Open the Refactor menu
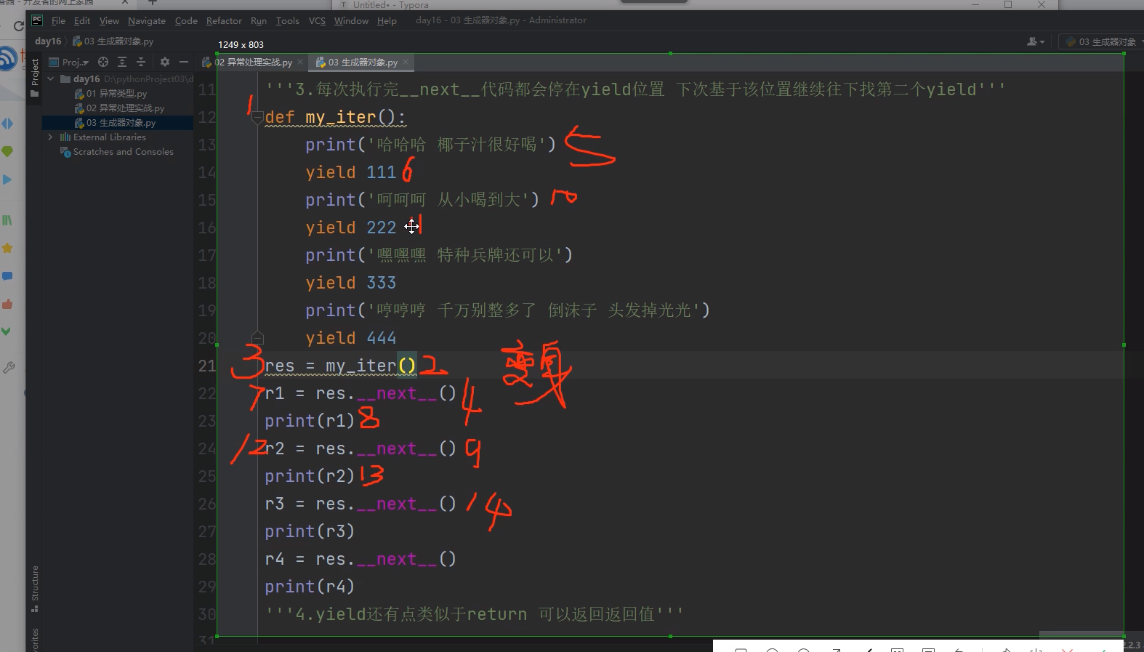 click(x=224, y=21)
